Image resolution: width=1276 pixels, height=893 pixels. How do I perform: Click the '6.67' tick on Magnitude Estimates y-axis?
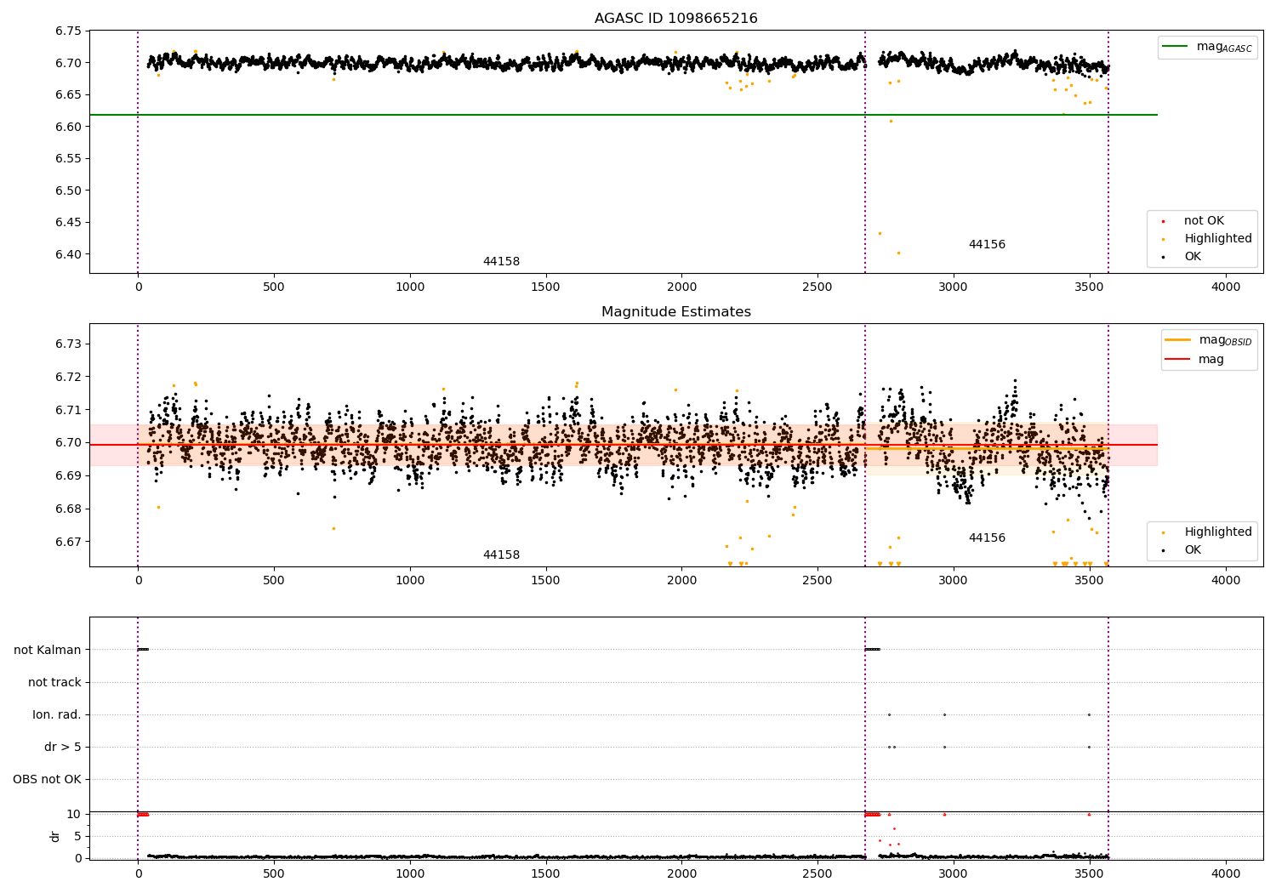tap(68, 542)
